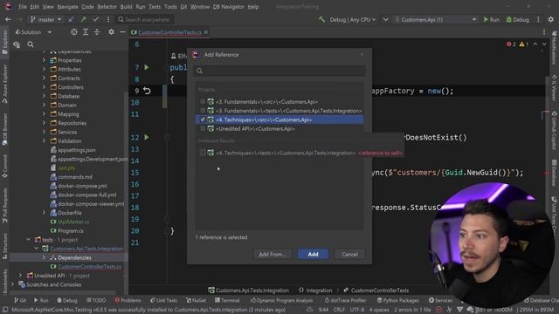The height and width of the screenshot is (314, 559).
Task: Click the Push arrow icon
Action: 83,19
